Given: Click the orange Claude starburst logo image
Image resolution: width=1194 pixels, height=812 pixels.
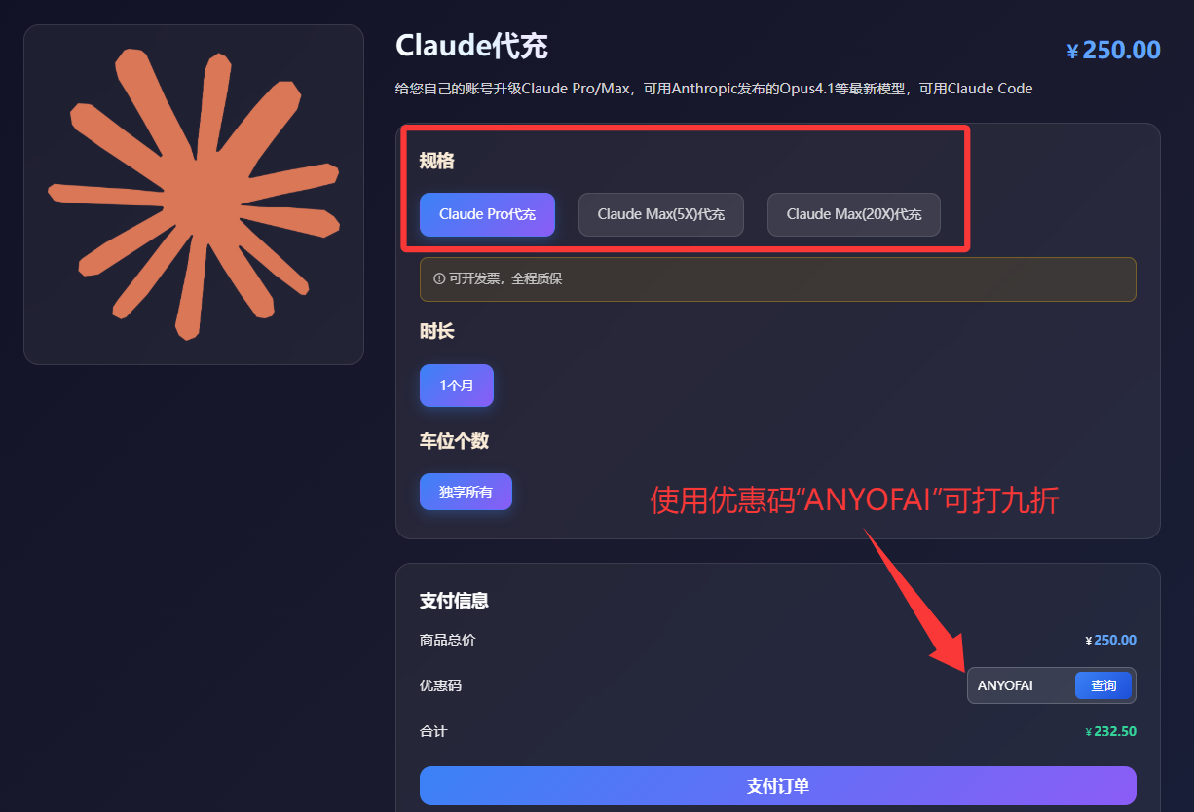Looking at the screenshot, I should pyautogui.click(x=194, y=194).
